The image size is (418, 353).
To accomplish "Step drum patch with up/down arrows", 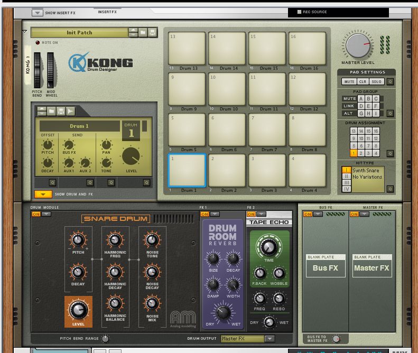I will coord(42,111).
